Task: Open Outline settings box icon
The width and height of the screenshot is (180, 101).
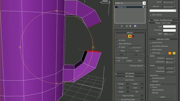Action: [x=142, y=84]
